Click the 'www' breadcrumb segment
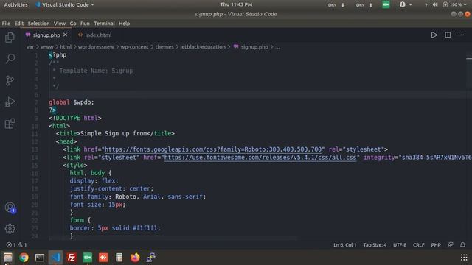Viewport: 472px width, 265px height. click(x=47, y=47)
